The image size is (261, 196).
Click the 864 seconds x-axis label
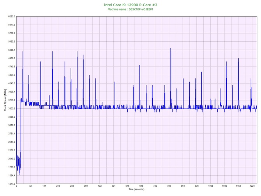(183, 186)
